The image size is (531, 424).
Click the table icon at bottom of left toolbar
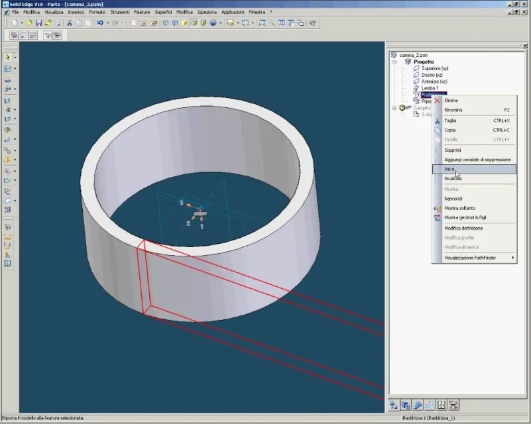click(x=7, y=264)
